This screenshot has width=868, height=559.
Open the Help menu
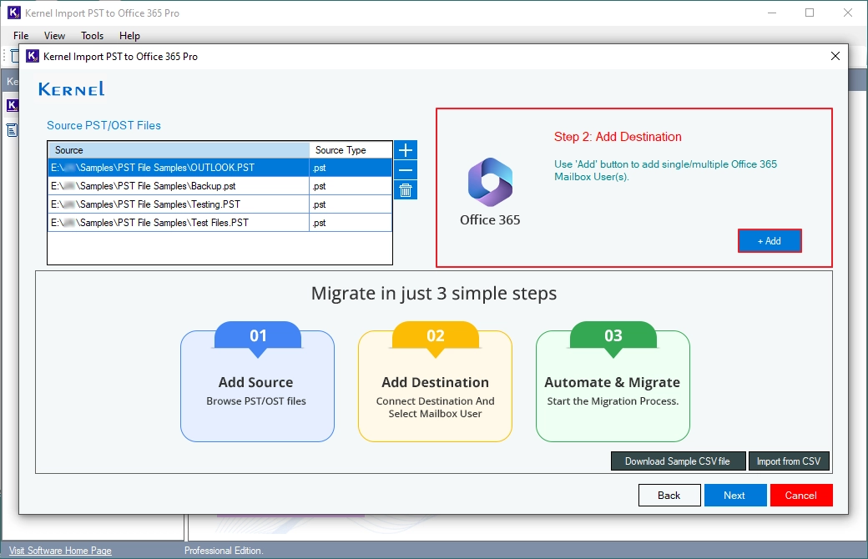pyautogui.click(x=129, y=35)
